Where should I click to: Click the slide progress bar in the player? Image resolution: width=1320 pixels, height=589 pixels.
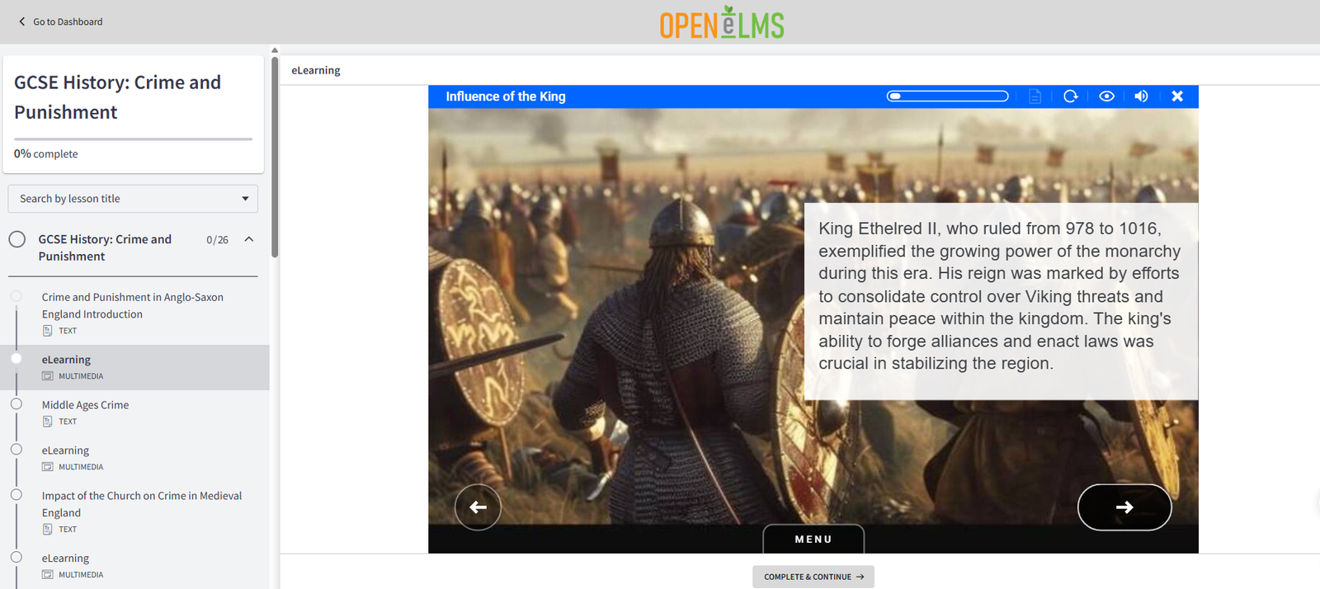click(x=947, y=97)
